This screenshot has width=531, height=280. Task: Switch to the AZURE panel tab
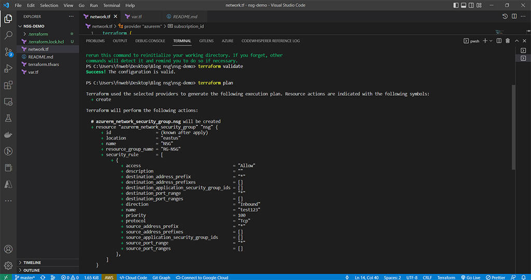click(228, 40)
